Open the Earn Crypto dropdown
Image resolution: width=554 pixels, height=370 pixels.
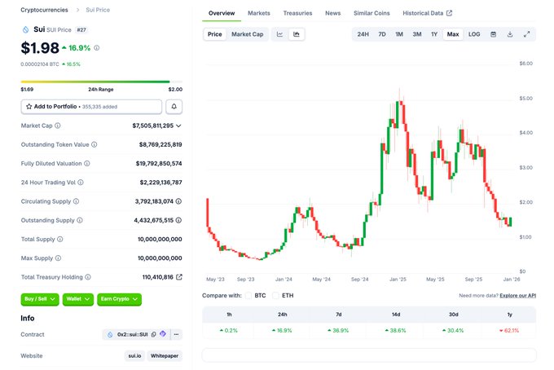point(119,299)
